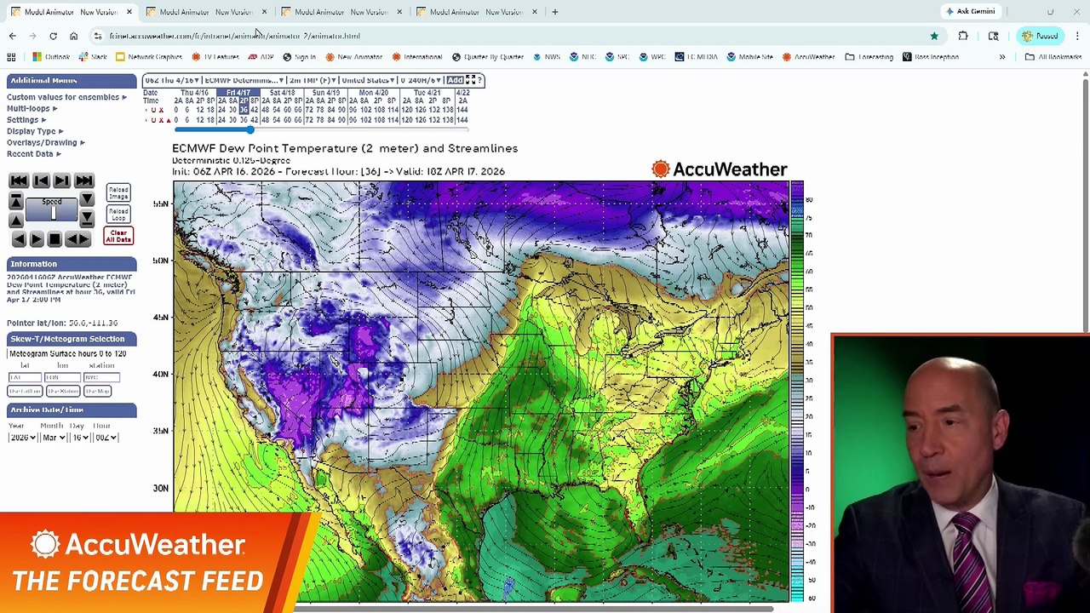Increase animation speed with up arrow

click(x=15, y=220)
